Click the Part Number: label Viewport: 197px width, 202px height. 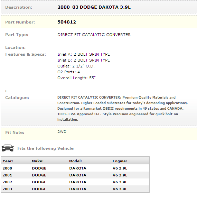(20, 22)
